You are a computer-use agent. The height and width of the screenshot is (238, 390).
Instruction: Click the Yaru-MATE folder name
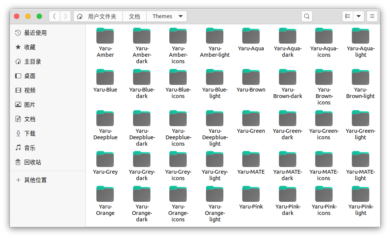point(251,172)
